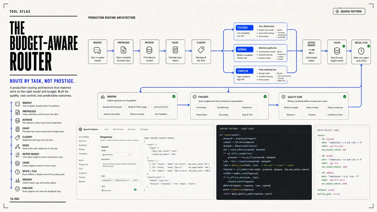Click the Evaluate check-circle icon in the panel header

[x=195, y=97]
